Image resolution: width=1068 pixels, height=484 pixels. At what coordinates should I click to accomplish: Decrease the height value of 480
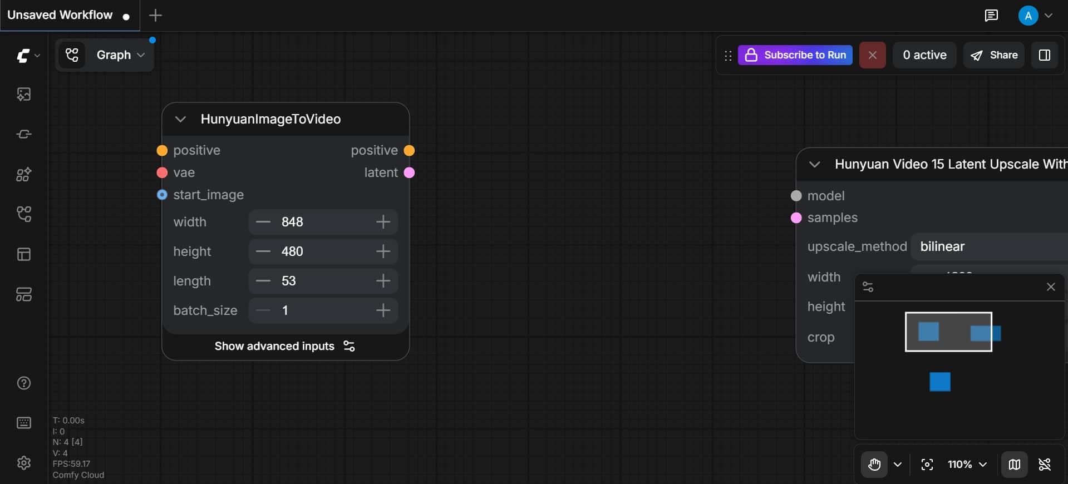coord(263,251)
